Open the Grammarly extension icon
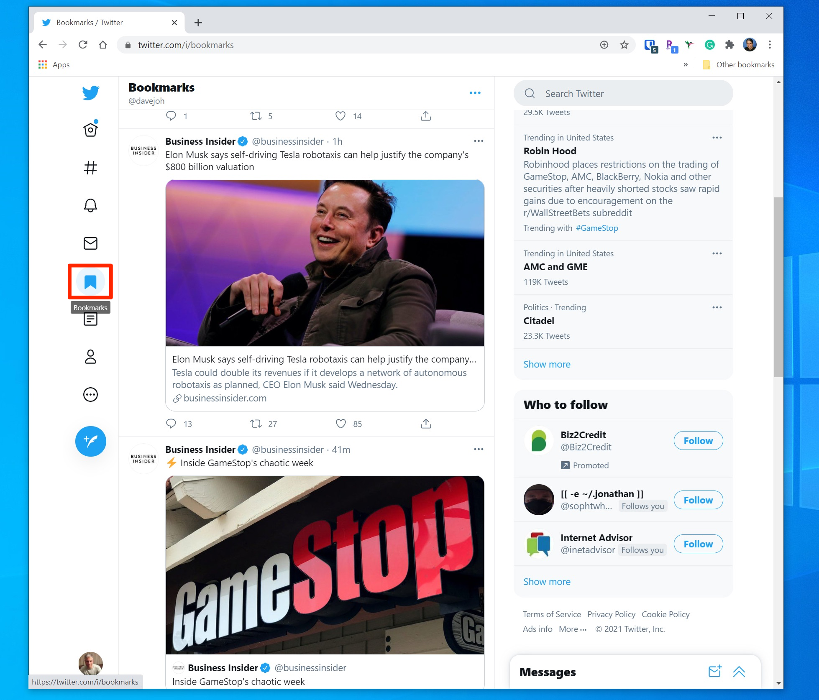Image resolution: width=819 pixels, height=700 pixels. coord(709,45)
